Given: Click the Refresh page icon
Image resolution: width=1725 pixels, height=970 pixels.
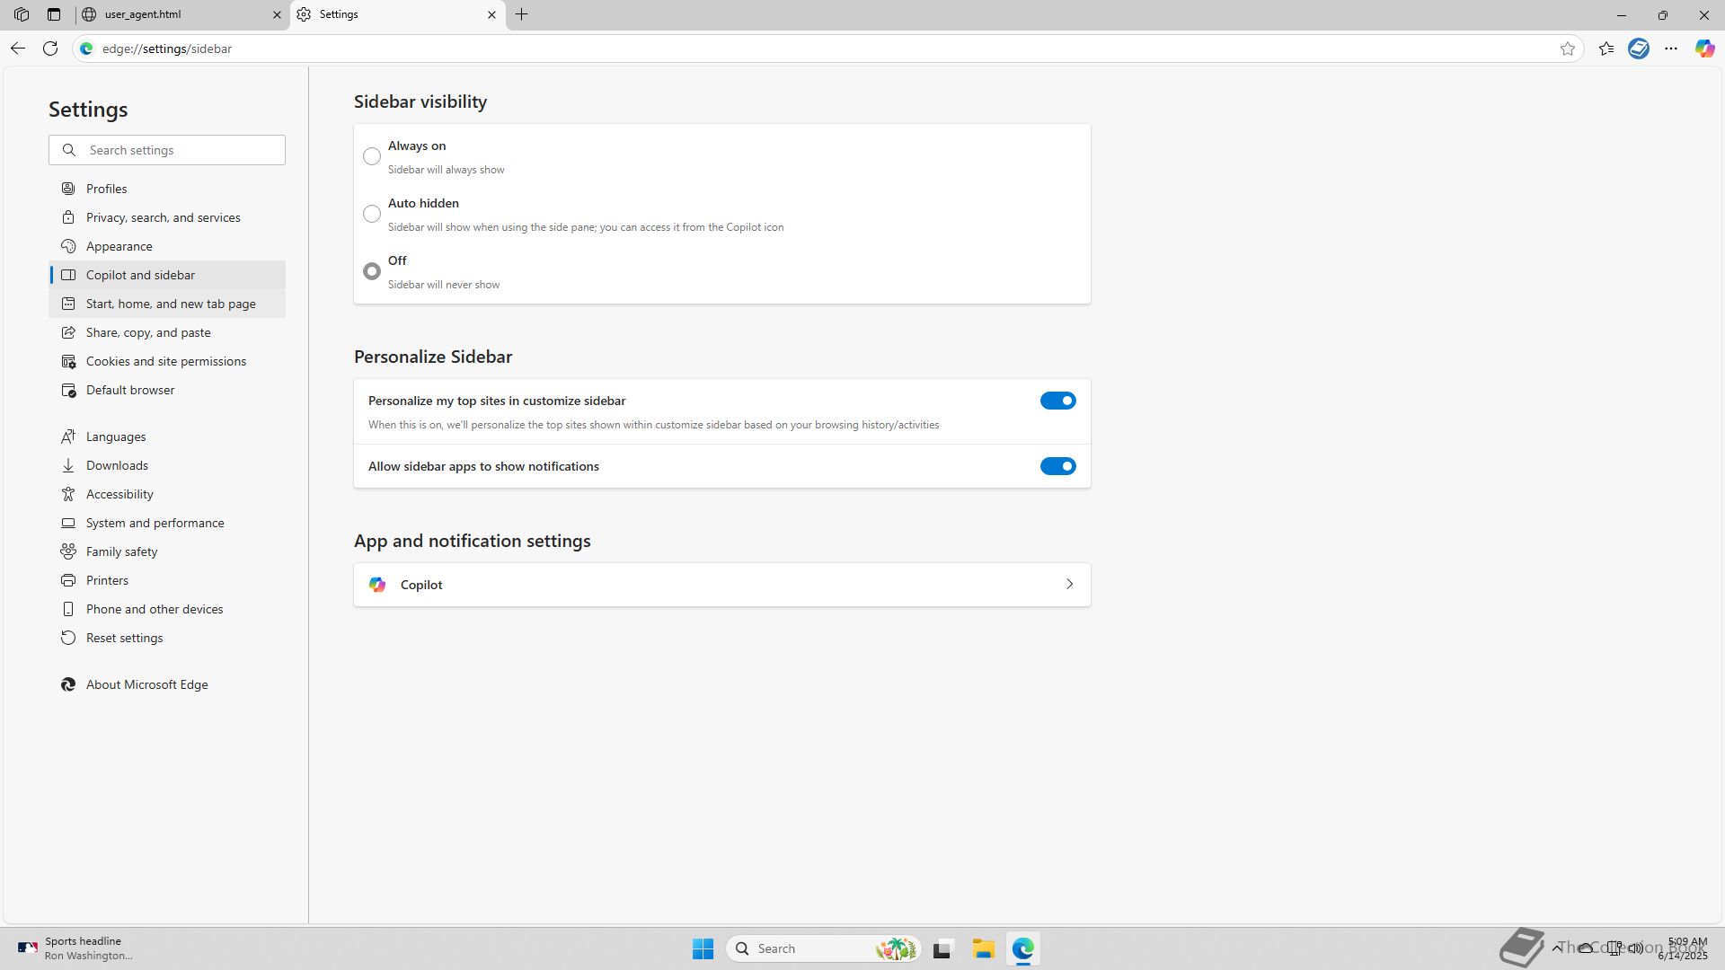Looking at the screenshot, I should (50, 48).
